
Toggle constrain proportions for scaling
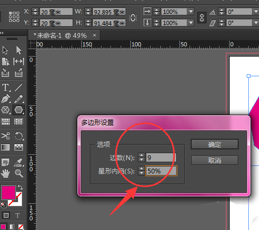[202, 18]
